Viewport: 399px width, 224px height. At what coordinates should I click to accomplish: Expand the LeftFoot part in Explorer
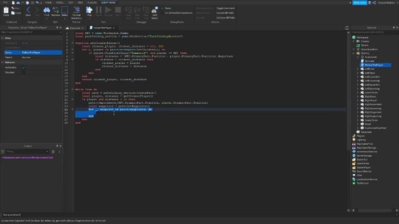357,69
